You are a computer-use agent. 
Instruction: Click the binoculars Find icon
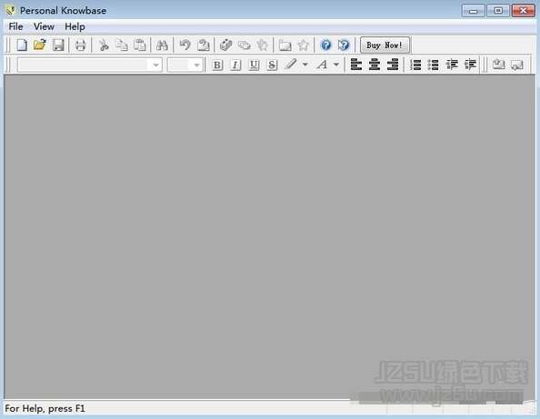[x=162, y=45]
